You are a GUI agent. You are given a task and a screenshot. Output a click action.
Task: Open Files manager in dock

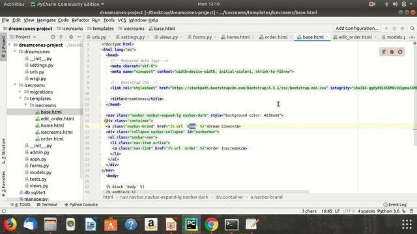(50, 224)
